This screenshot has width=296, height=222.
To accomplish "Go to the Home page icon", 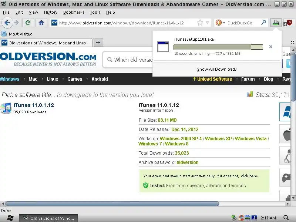I will coord(41,23).
